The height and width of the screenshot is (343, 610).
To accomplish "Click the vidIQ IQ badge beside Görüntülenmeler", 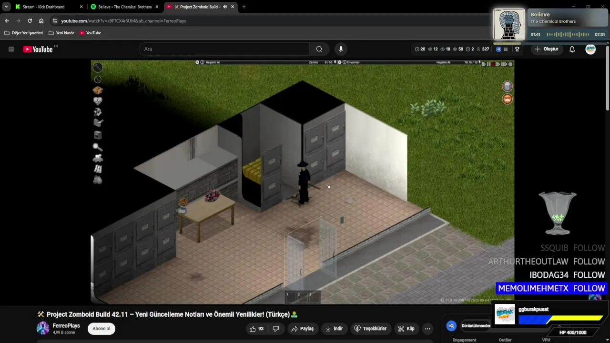I will coord(451,326).
